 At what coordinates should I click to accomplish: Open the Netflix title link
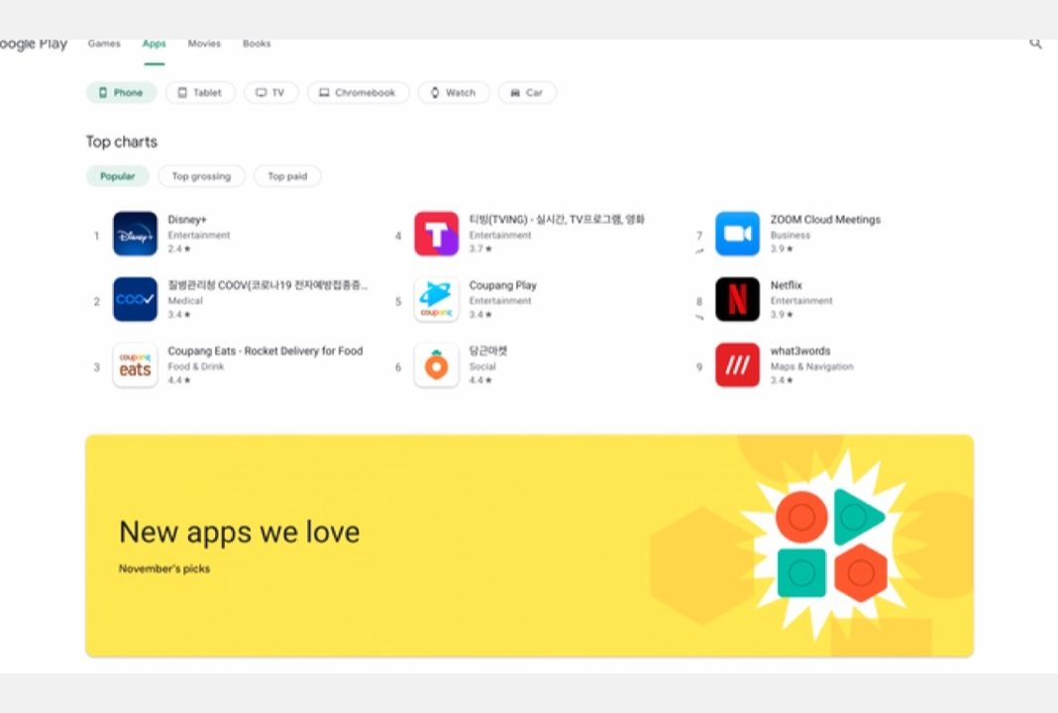point(787,285)
